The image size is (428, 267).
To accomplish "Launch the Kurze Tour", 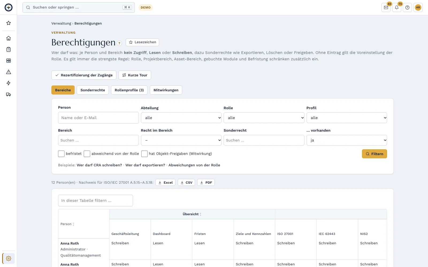I will 135,75.
